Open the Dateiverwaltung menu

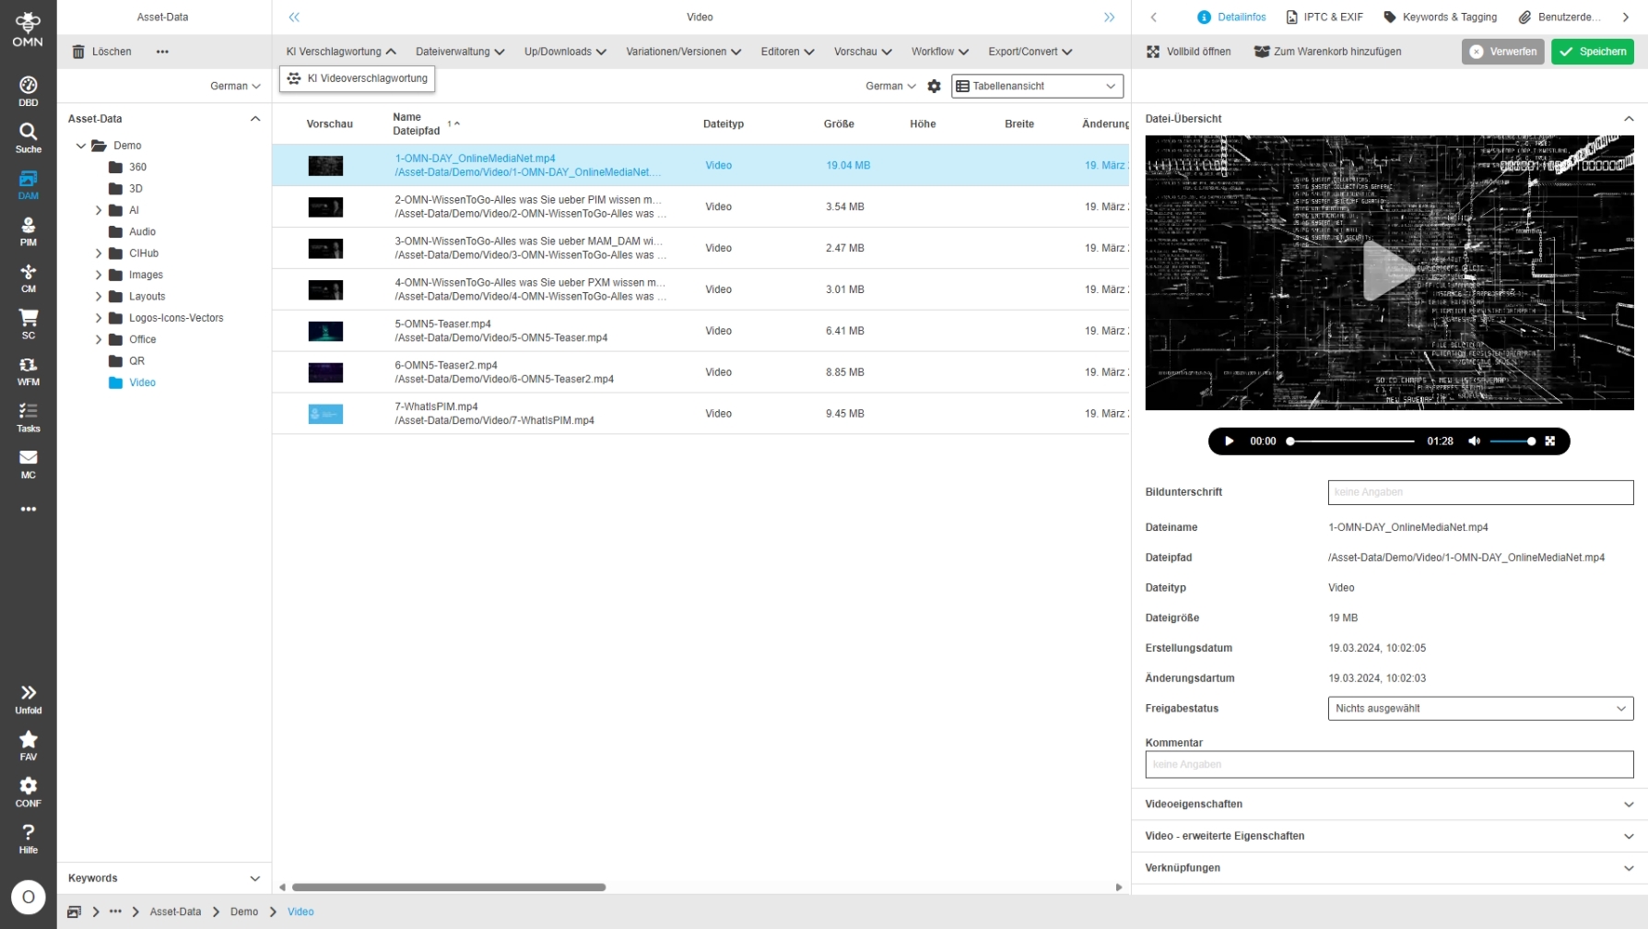click(x=459, y=52)
